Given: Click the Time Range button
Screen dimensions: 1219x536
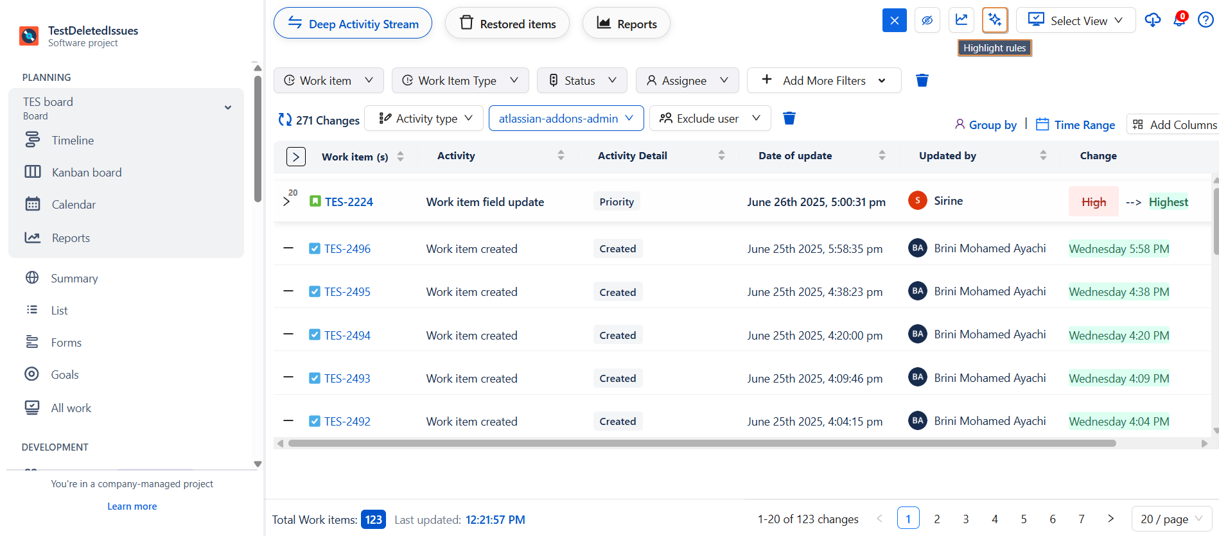Looking at the screenshot, I should 1076,125.
